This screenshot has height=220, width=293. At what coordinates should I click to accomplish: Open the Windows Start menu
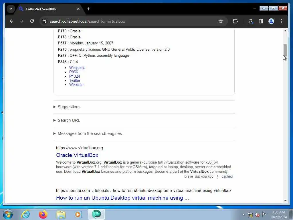[x=8, y=214]
